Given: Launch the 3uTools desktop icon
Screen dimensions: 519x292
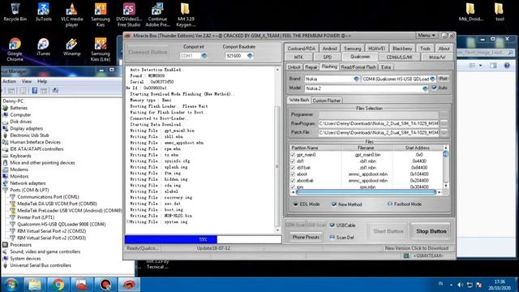Looking at the screenshot, I should point(43,12).
